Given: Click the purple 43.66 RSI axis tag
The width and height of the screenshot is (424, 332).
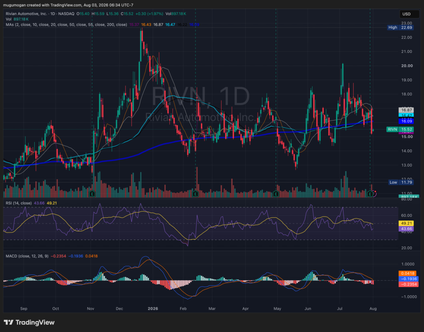Looking at the screenshot, I should coord(406,229).
